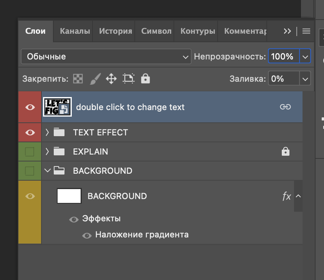Screen dimensions: 324x280
Task: Click fx icon on BACKGROUND layer
Action: coord(286,196)
